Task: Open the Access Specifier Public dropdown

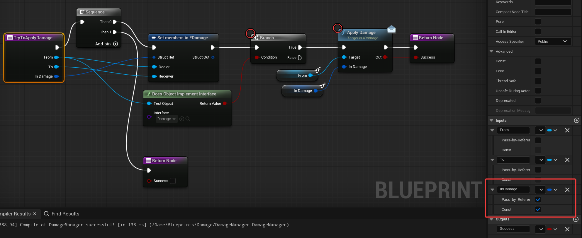Action: click(552, 42)
